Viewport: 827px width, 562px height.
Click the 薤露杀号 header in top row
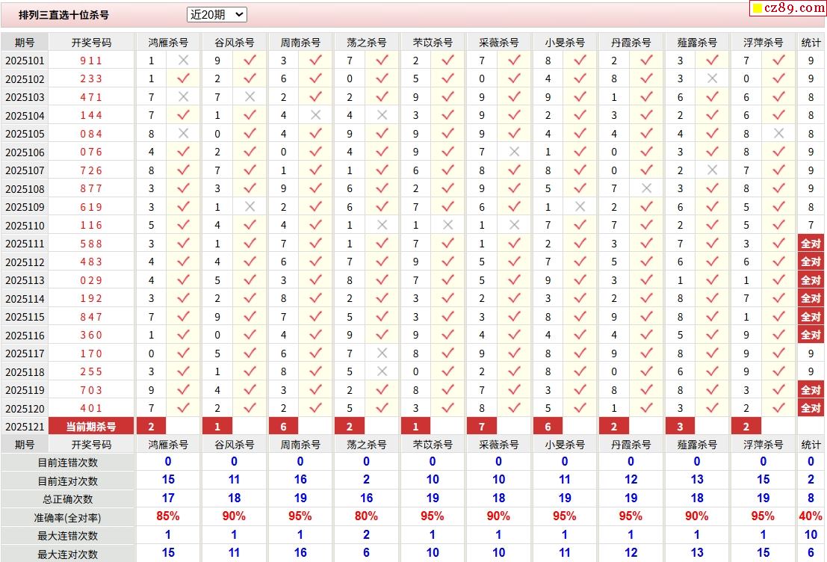pyautogui.click(x=697, y=43)
